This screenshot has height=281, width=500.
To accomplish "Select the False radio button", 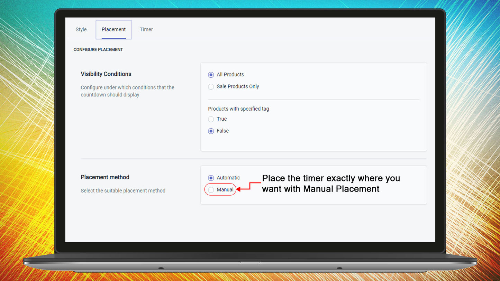I will 211,131.
